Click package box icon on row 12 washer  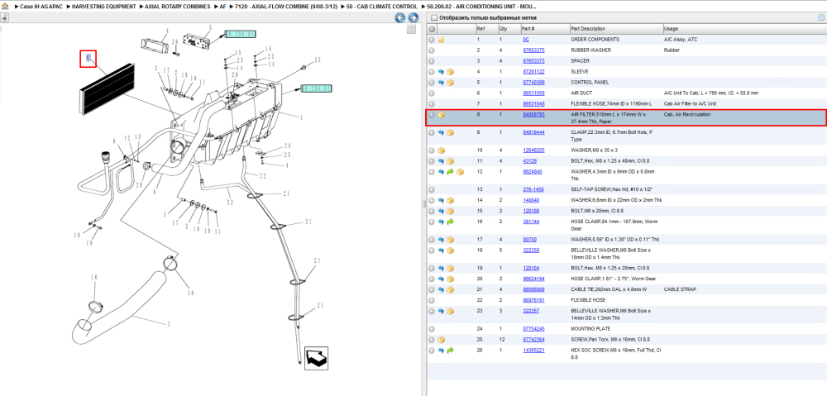coord(460,171)
